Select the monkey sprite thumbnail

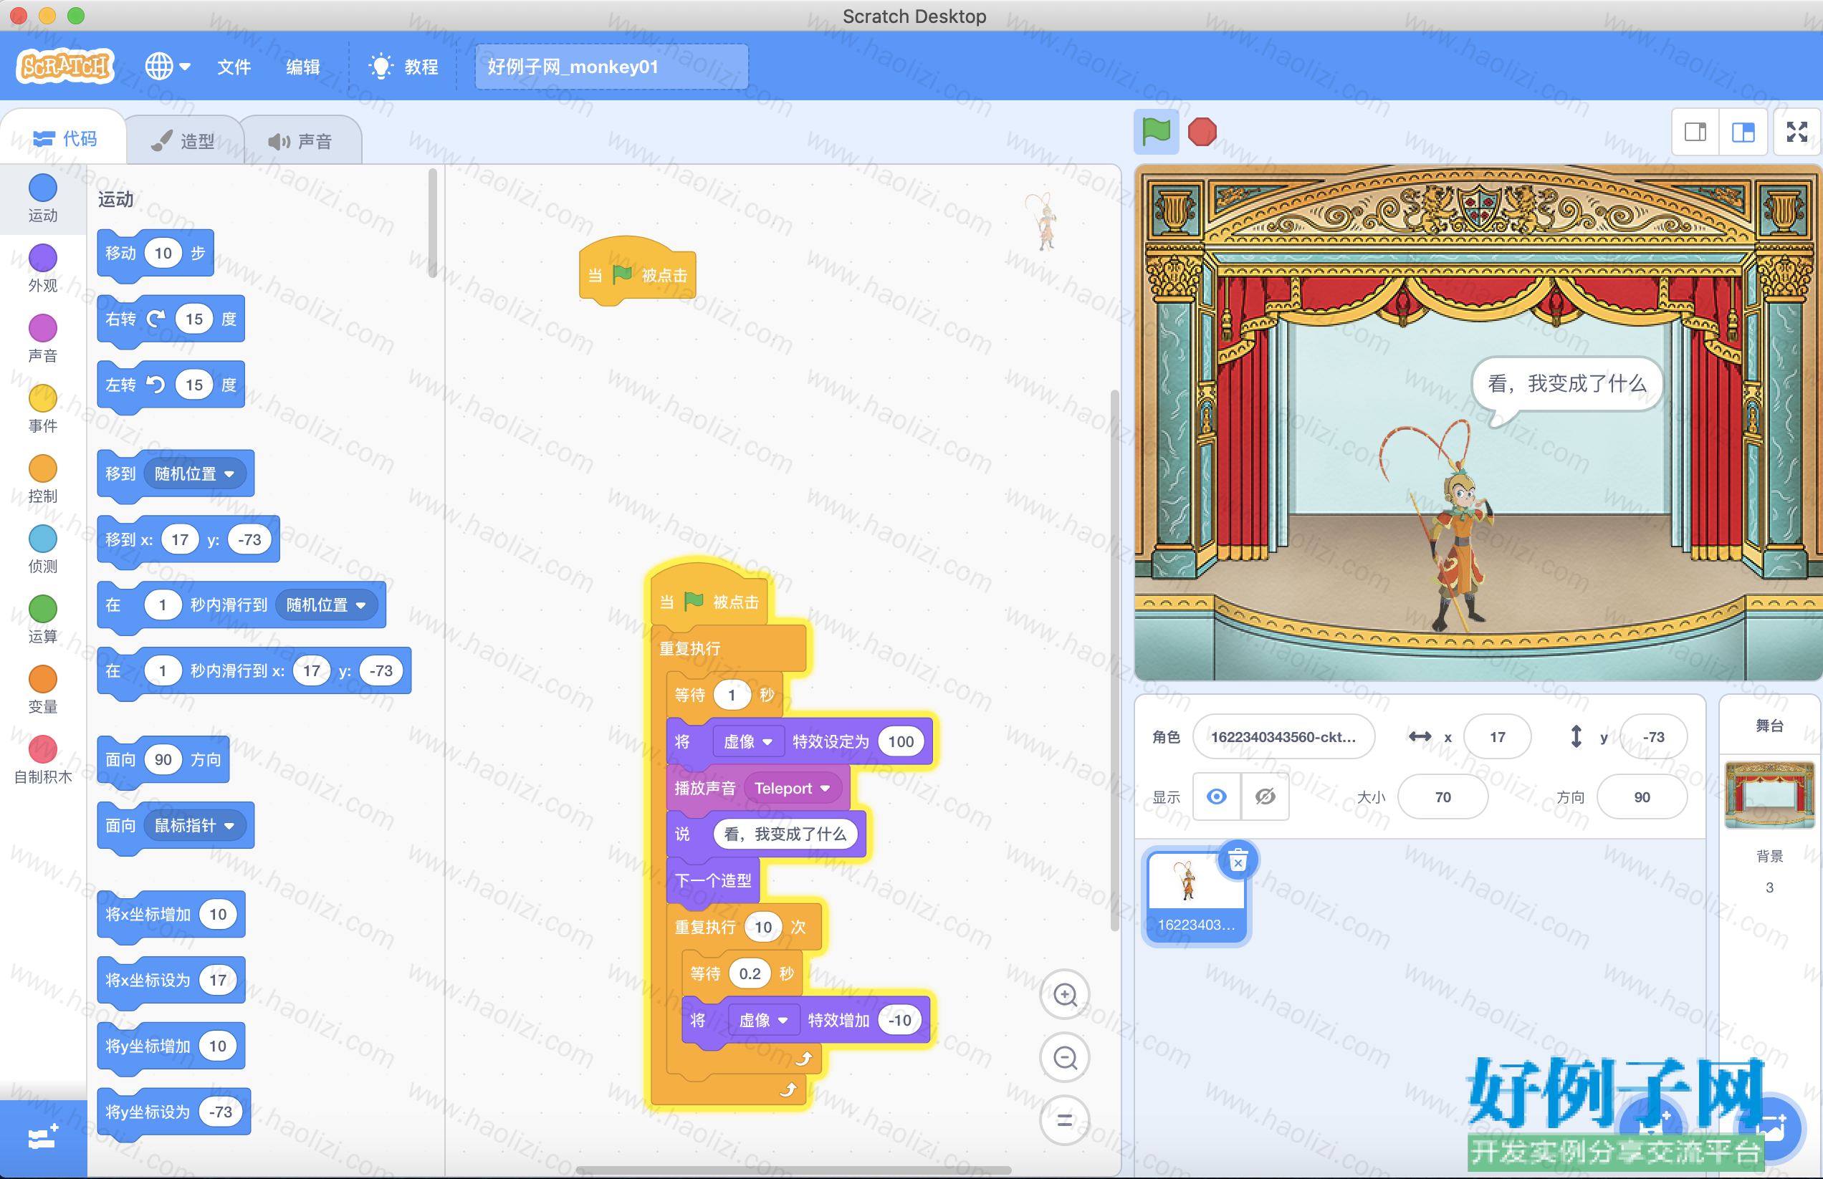point(1196,897)
